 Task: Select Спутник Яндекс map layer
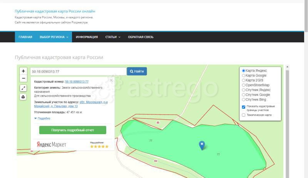point(243,90)
